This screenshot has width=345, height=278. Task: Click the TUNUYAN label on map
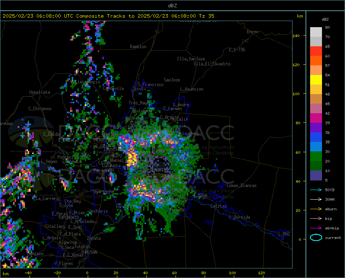tap(89, 252)
